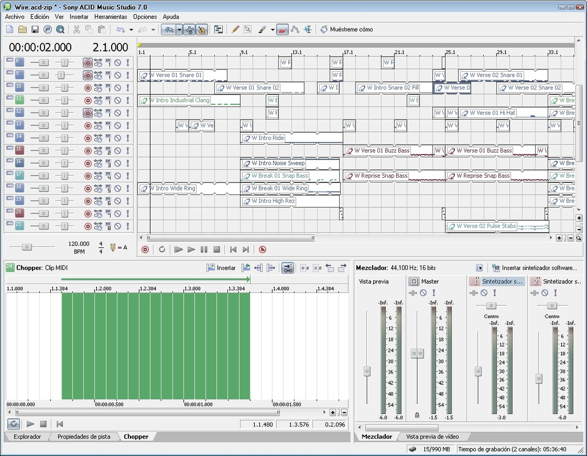Image resolution: width=587 pixels, height=456 pixels.
Task: Select the Erase tool
Action: point(282,29)
